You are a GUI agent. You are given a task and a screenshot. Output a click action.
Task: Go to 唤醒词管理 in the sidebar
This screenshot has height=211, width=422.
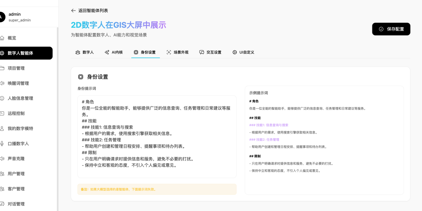26,83
